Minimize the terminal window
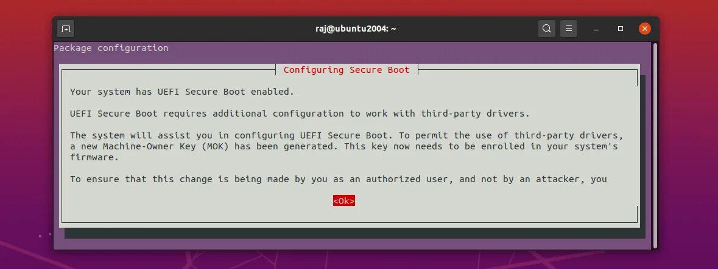This screenshot has width=718, height=269. pos(596,29)
